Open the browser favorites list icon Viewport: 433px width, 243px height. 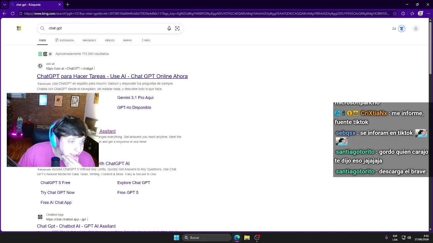412,13
